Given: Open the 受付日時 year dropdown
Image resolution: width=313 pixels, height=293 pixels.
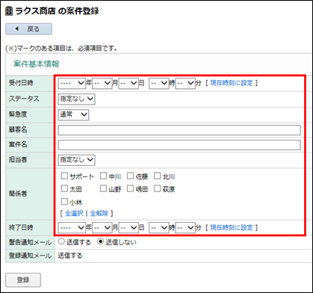Looking at the screenshot, I should click(x=72, y=83).
